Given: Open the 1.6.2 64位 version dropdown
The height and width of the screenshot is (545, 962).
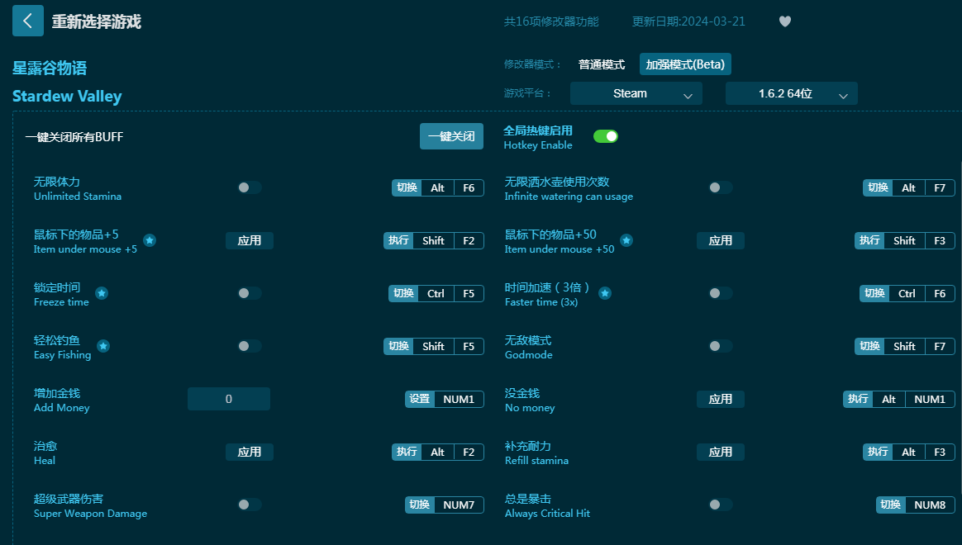Looking at the screenshot, I should (792, 93).
